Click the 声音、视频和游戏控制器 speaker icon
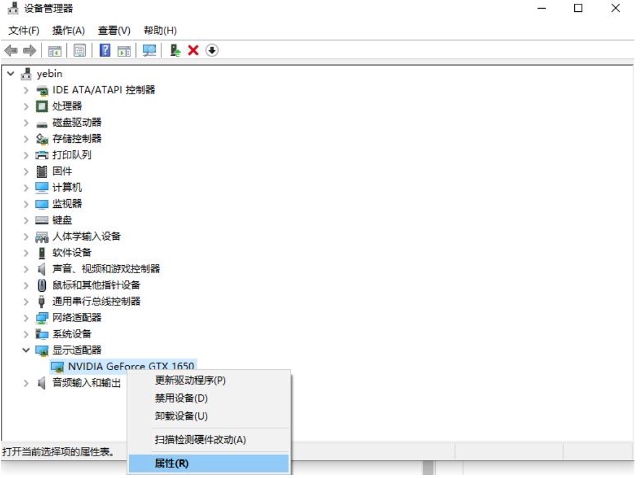The image size is (640, 478). (x=41, y=269)
